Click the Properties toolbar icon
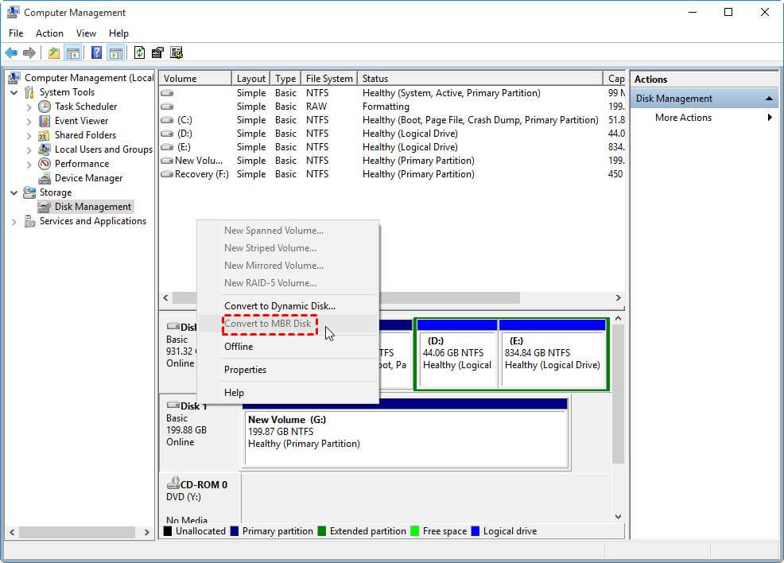This screenshot has width=784, height=563. click(157, 52)
